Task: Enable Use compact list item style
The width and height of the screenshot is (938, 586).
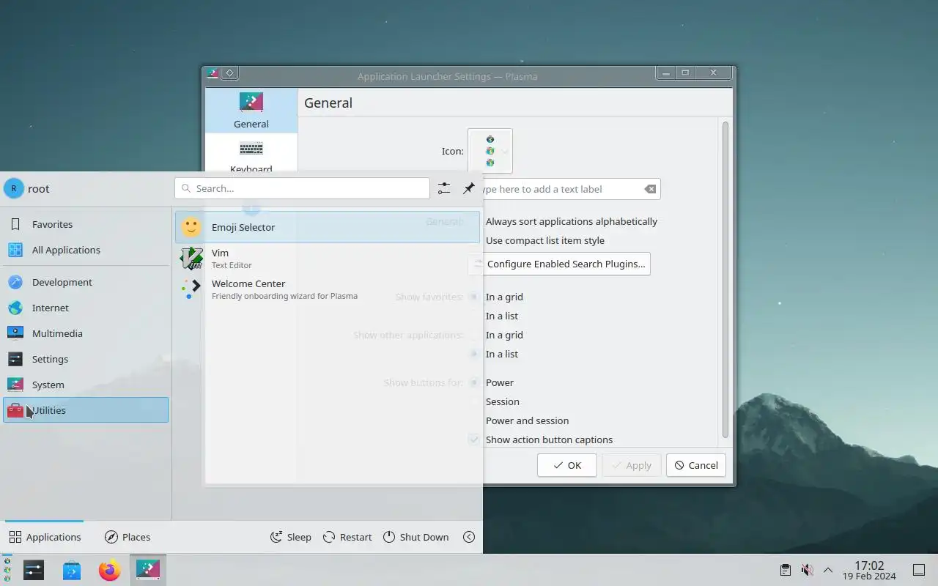Action: pos(545,240)
